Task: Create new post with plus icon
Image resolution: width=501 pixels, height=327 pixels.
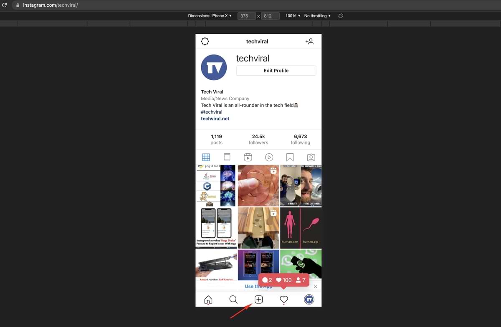Action: tap(258, 299)
